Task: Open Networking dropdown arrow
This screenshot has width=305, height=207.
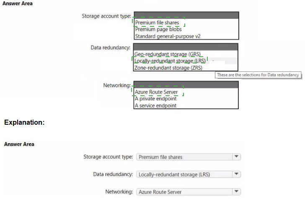Action: tap(236, 191)
